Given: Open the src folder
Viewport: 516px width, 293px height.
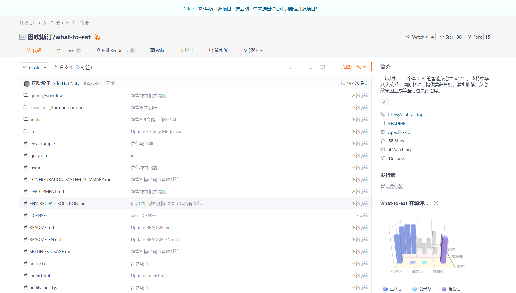Looking at the screenshot, I should pyautogui.click(x=32, y=131).
